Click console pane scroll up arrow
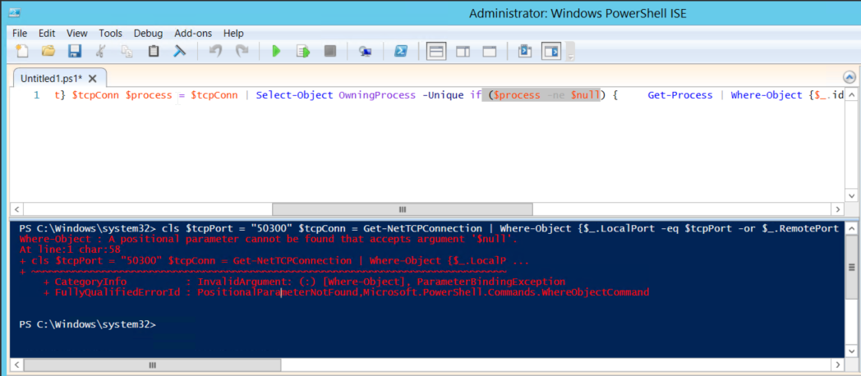This screenshot has width=861, height=376. click(x=850, y=227)
